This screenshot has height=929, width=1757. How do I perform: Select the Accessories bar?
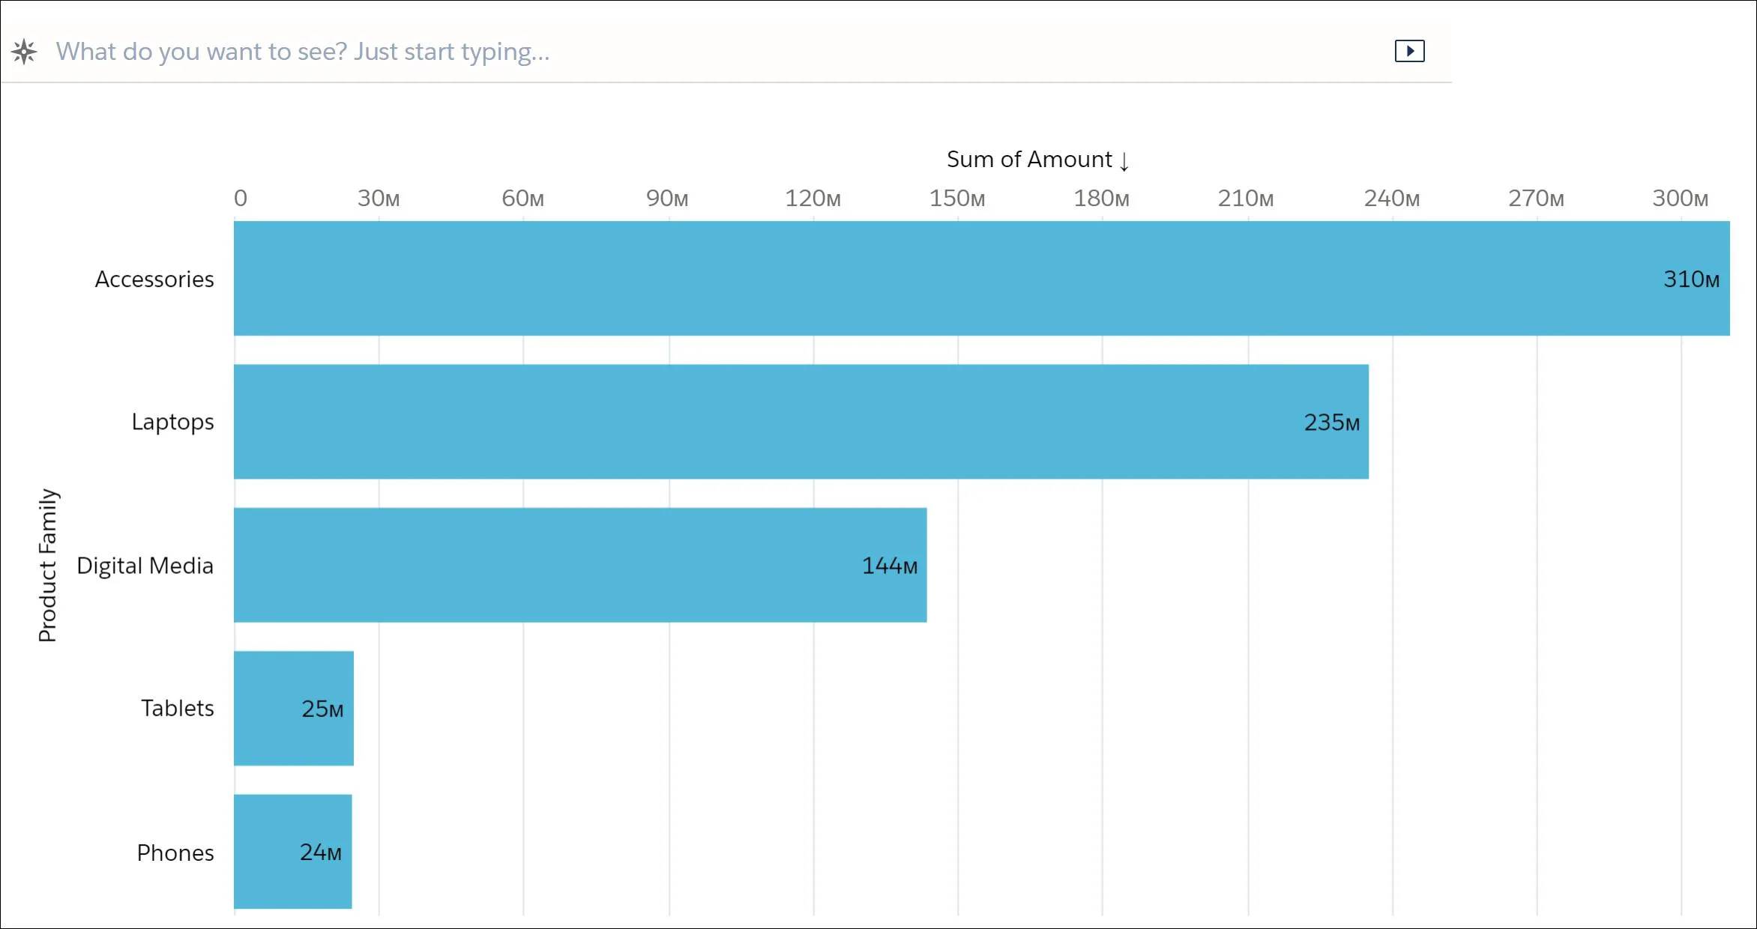point(981,278)
